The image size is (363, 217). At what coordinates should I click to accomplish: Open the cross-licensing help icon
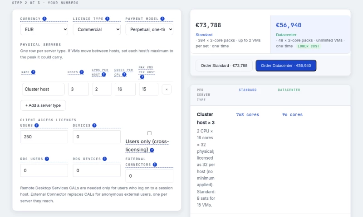point(152,150)
